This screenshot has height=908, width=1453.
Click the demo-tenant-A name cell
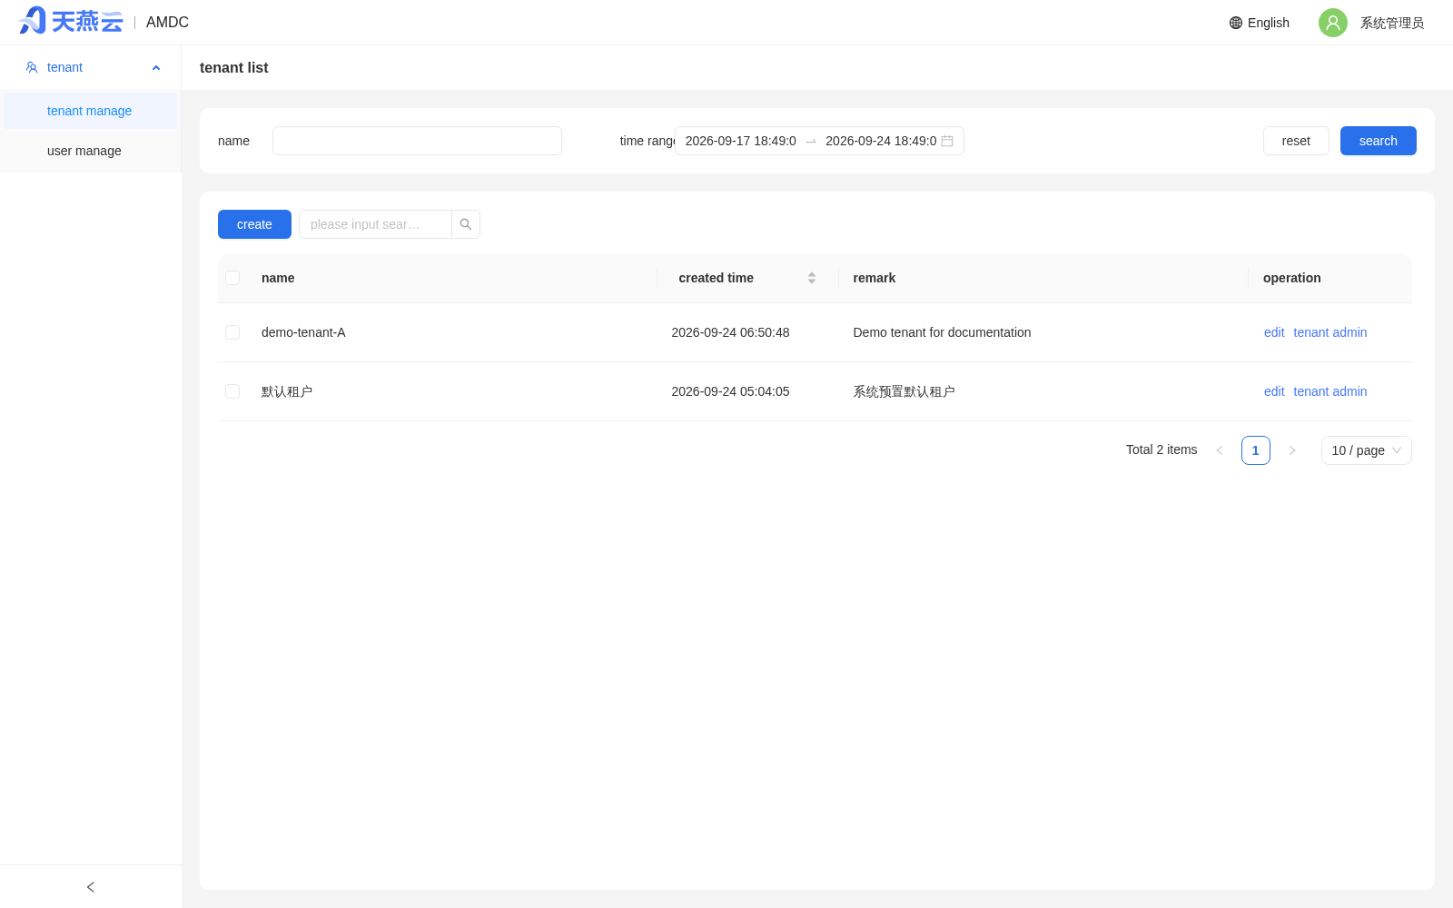(x=303, y=332)
